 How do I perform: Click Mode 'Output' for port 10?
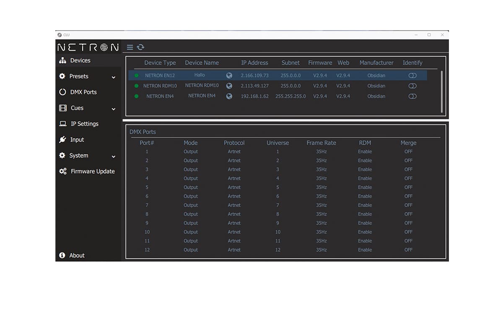[191, 232]
